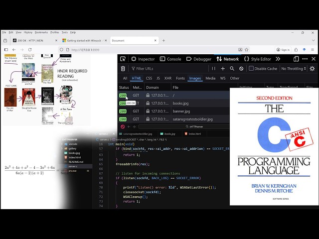Open request blocking circle-slash icon

pos(241,69)
